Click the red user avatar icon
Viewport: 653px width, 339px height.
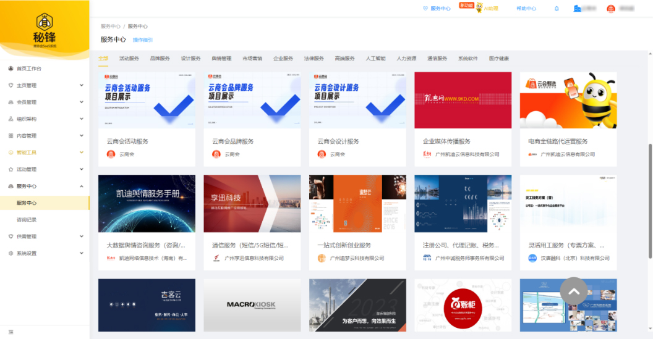pyautogui.click(x=610, y=8)
